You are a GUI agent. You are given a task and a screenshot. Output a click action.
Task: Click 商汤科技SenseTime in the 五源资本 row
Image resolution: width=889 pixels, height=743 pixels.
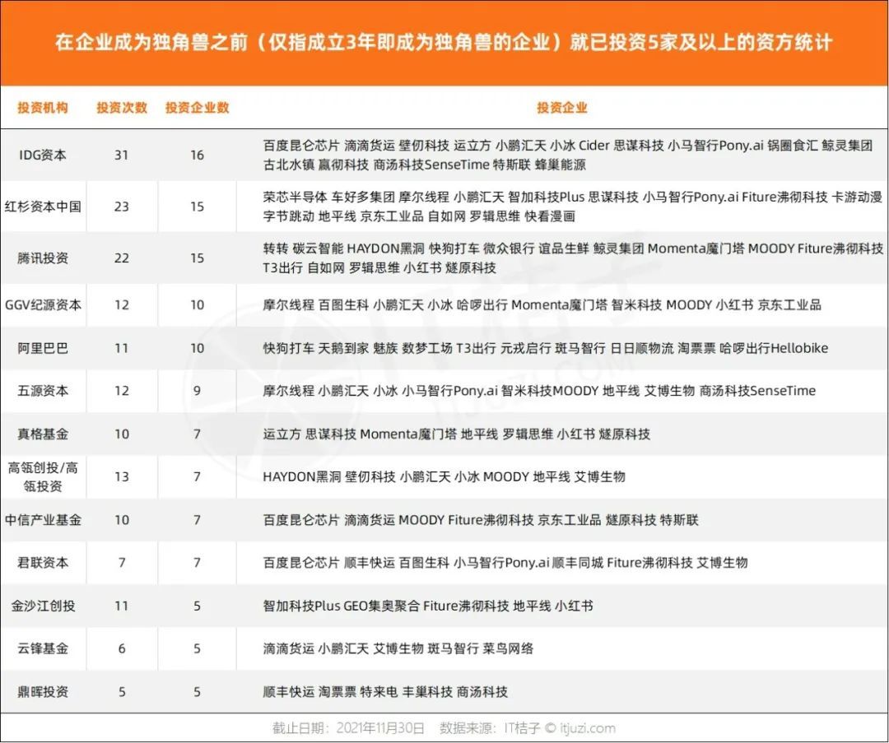pos(757,391)
